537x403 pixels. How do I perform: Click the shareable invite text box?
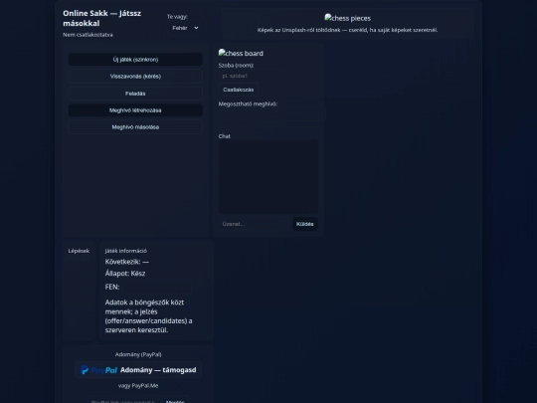click(271, 114)
